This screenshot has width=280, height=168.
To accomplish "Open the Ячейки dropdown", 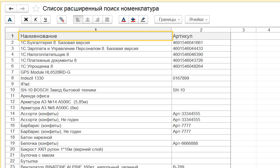I will 197,20.
